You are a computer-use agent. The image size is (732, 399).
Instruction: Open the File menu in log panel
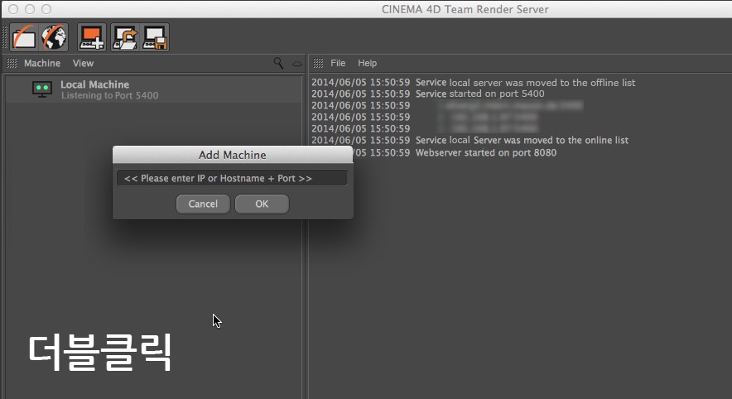(x=338, y=63)
